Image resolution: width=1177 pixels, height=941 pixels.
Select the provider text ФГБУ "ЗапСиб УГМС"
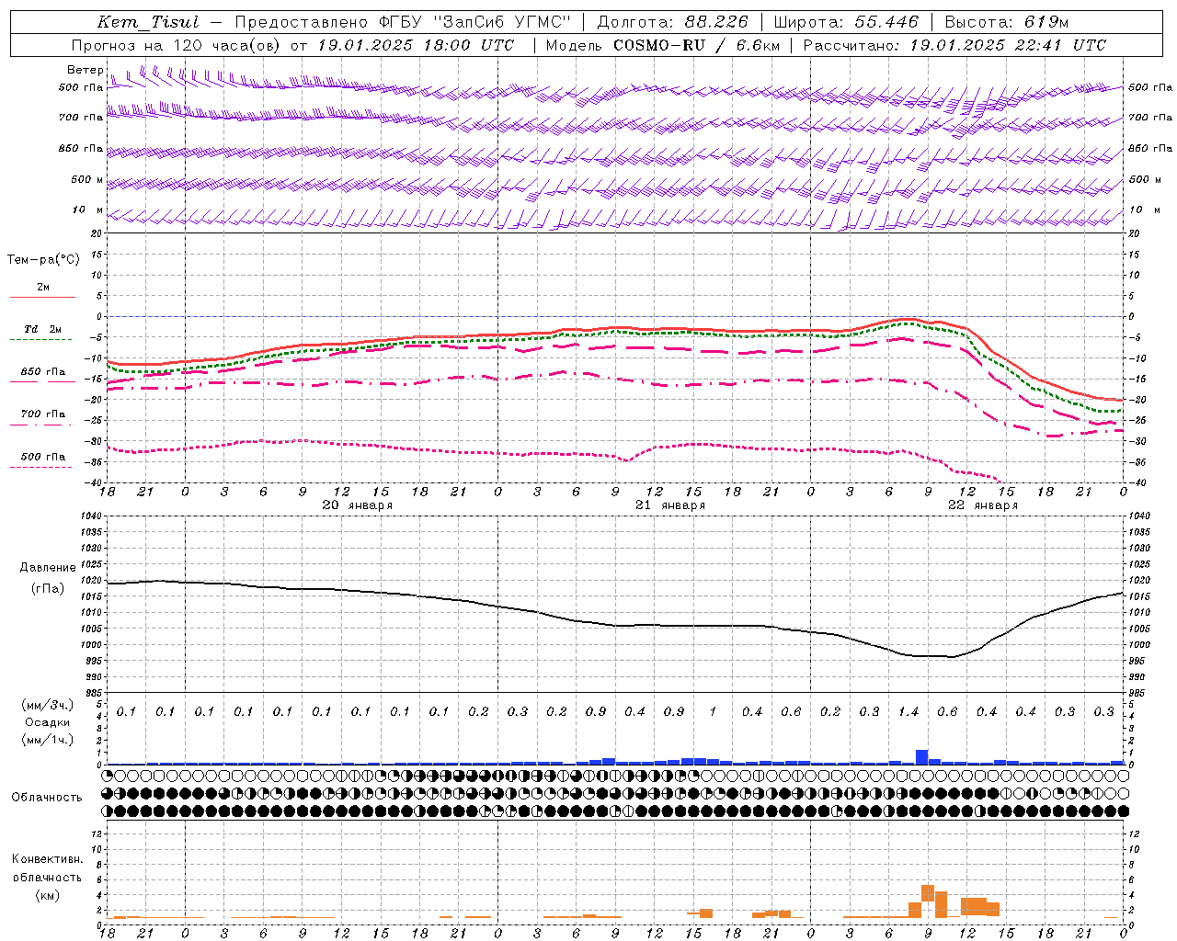tap(474, 22)
